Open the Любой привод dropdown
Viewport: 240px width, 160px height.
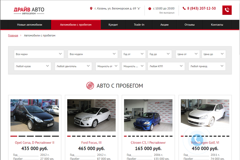pyautogui.click(x=207, y=66)
